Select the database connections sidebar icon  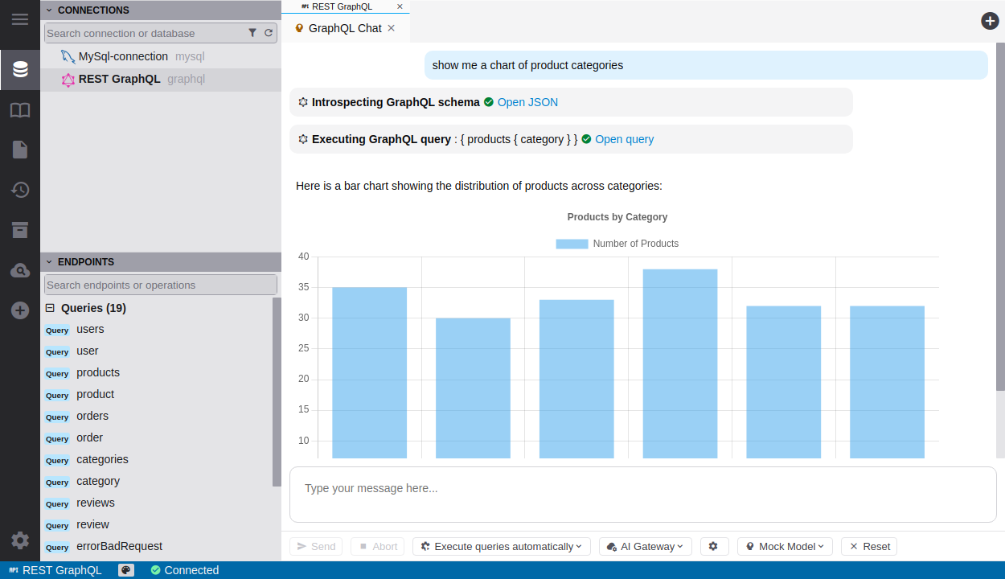pyautogui.click(x=20, y=69)
